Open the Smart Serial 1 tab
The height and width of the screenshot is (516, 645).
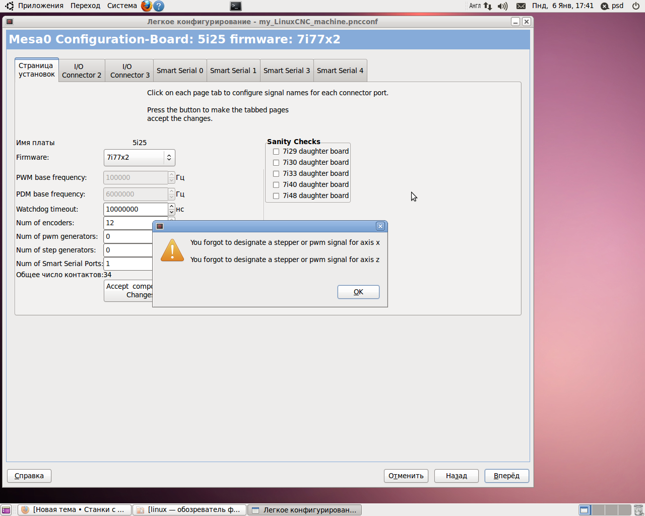click(233, 71)
